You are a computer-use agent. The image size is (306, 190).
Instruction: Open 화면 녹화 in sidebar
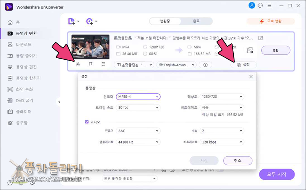click(x=24, y=89)
